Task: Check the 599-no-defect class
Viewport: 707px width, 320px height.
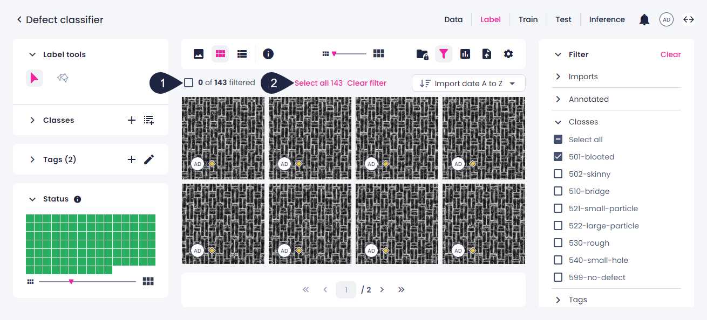Action: 558,277
